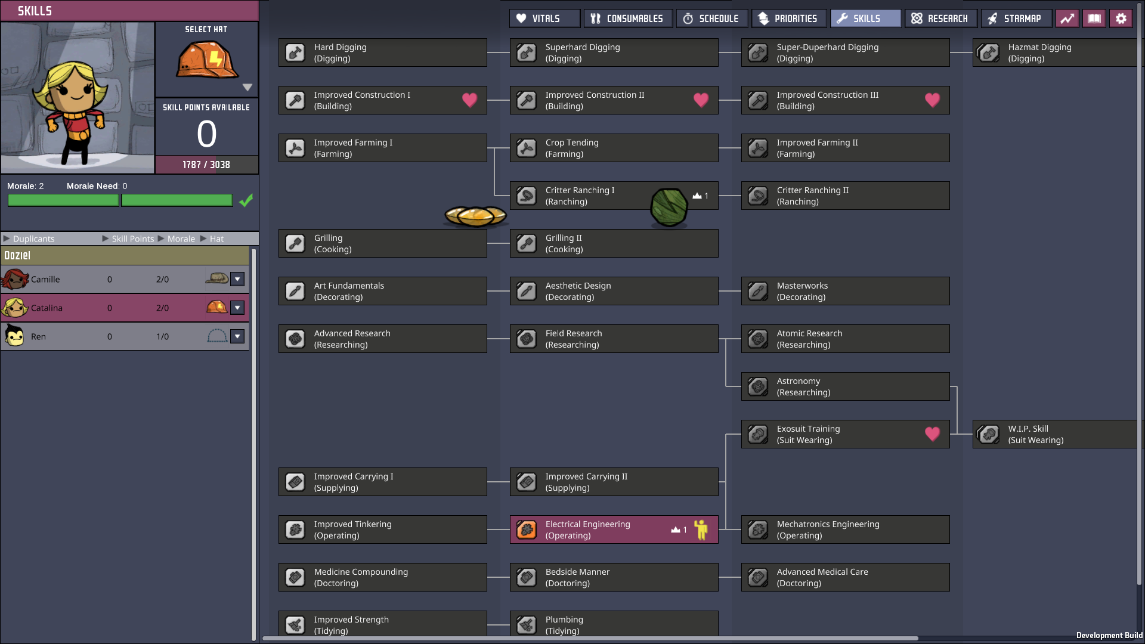This screenshot has height=644, width=1145.
Task: Sort the list by Morale column
Action: [x=181, y=239]
